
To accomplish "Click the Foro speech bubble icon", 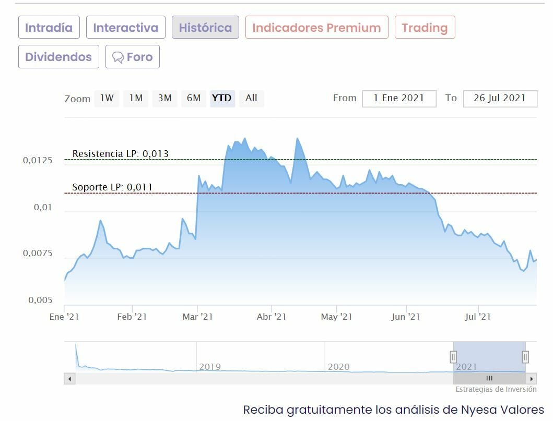I will [119, 57].
